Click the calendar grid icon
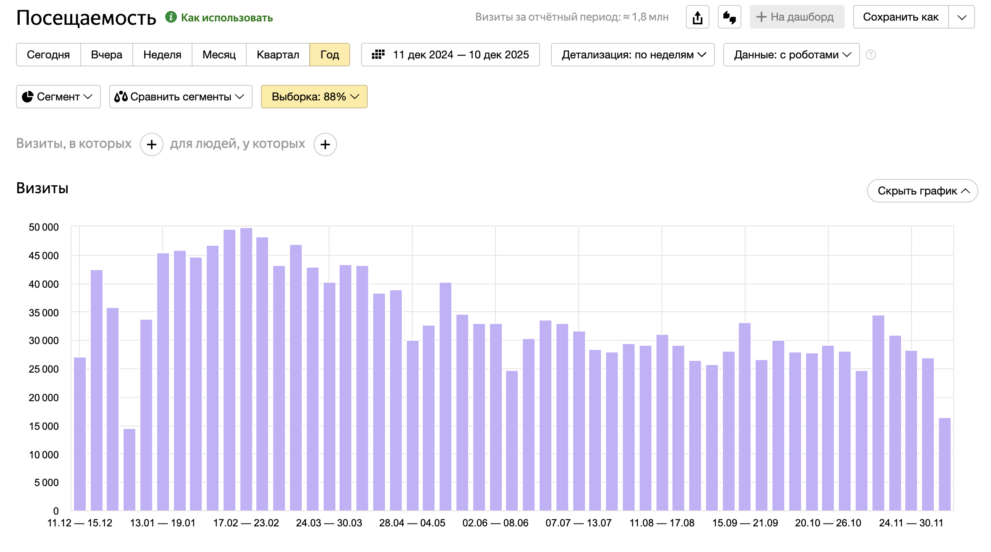The image size is (991, 552). (x=378, y=55)
